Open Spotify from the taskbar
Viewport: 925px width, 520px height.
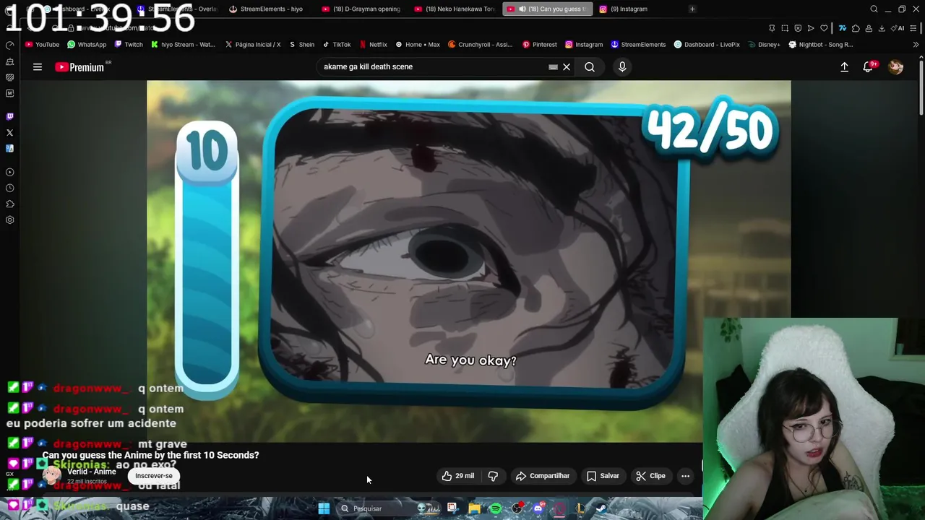pos(496,508)
